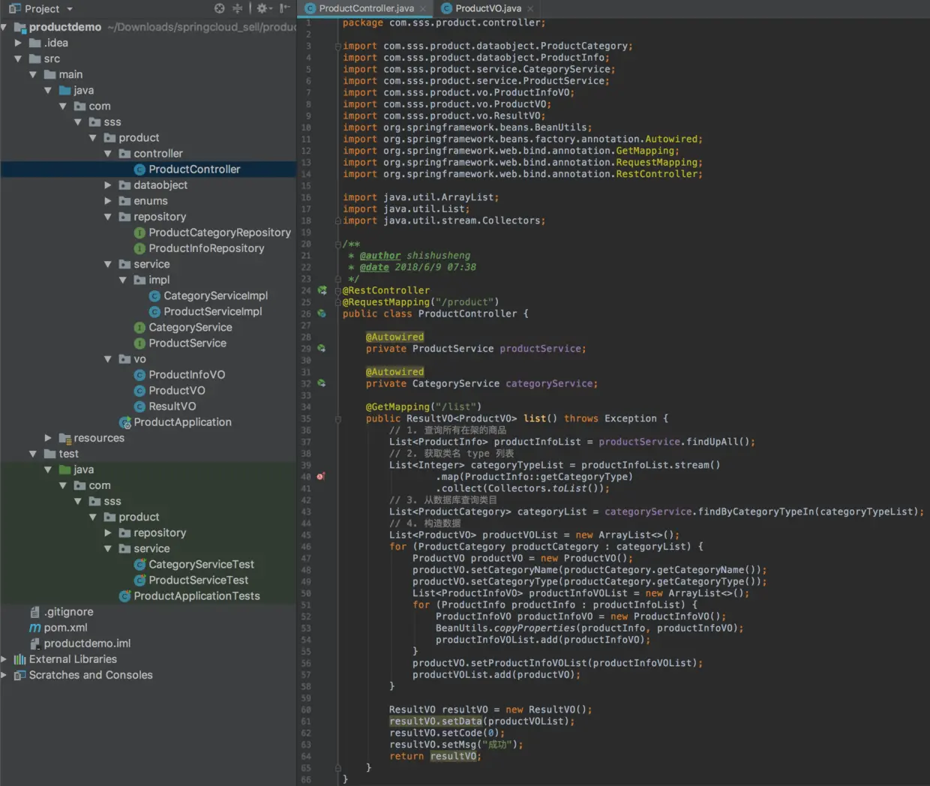Toggle the fold marker for the list() method
930x786 pixels.
337,418
